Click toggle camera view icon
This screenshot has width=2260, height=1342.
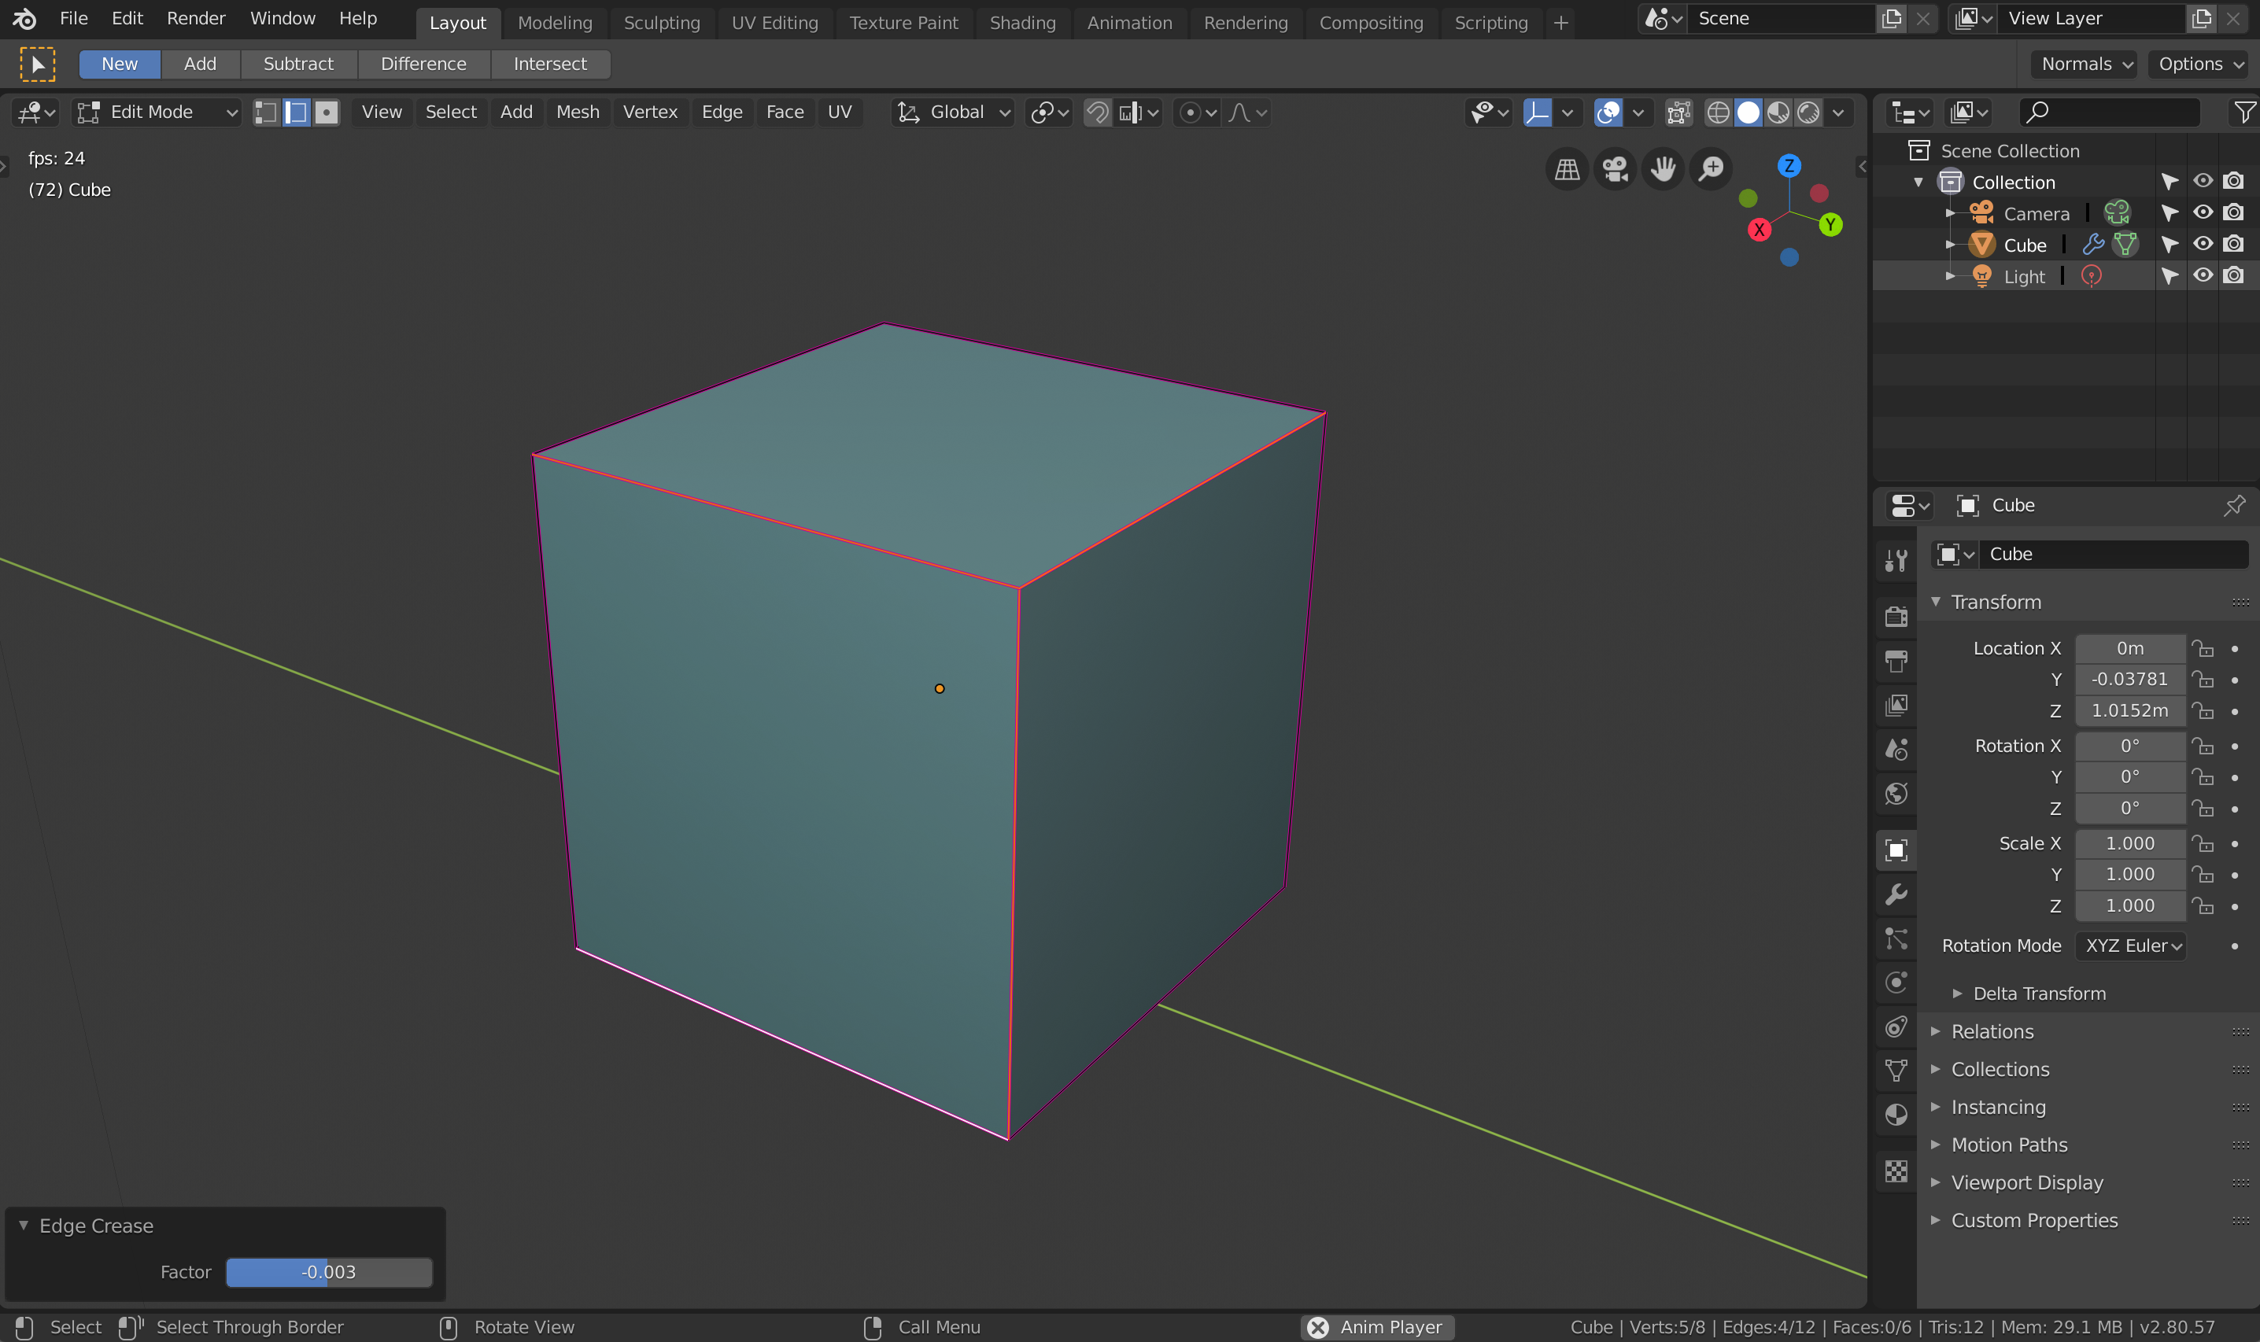(1616, 168)
